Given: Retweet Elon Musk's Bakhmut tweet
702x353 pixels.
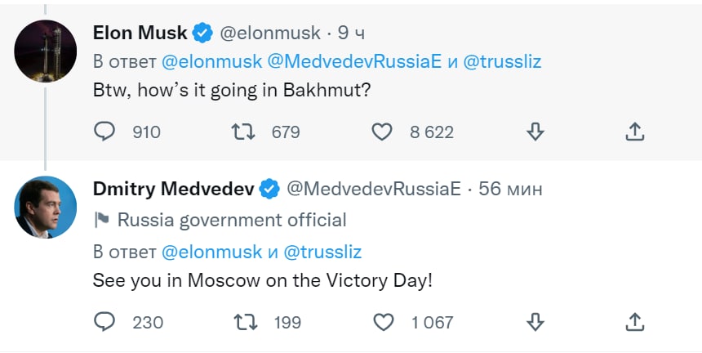Looking at the screenshot, I should coord(243,132).
